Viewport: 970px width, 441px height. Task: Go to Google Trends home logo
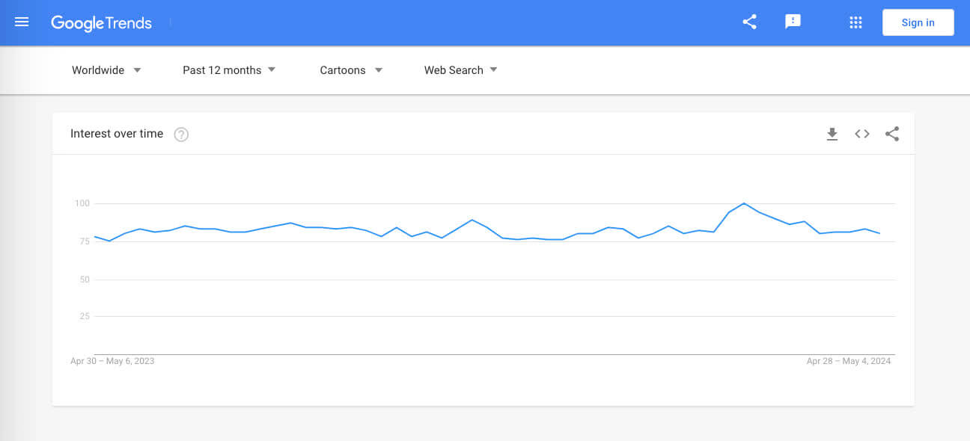pyautogui.click(x=101, y=23)
